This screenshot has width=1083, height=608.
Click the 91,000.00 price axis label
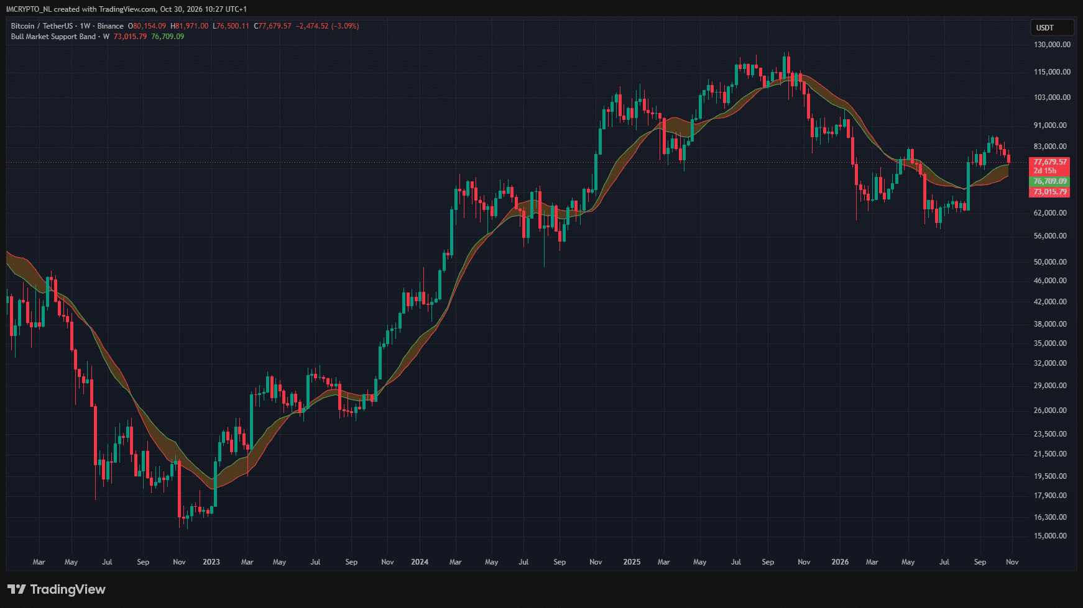[x=1050, y=125]
